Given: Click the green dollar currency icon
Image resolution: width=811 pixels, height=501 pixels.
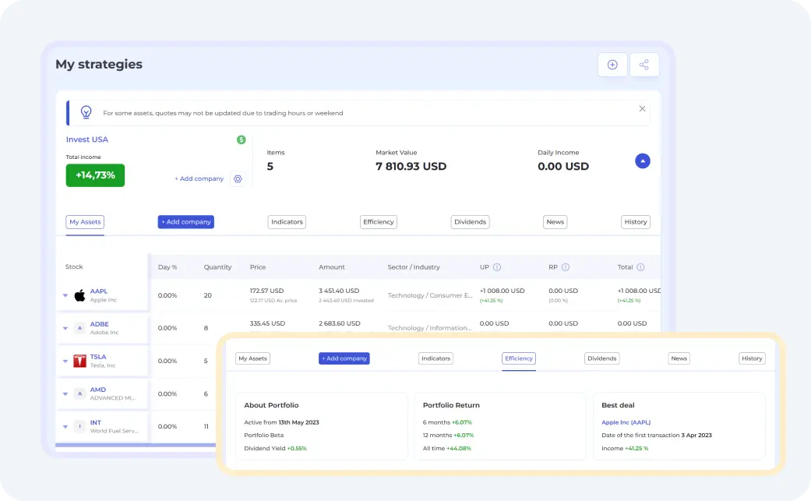Looking at the screenshot, I should coord(242,139).
